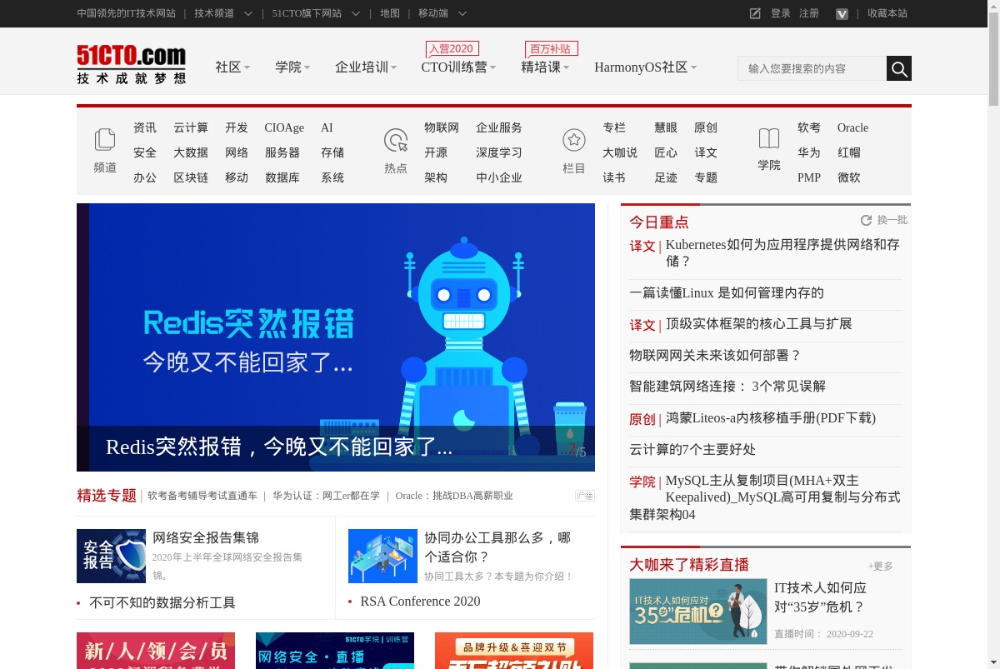Click the 热点 hotspot icon
Viewport: 1000px width, 669px height.
(x=396, y=139)
